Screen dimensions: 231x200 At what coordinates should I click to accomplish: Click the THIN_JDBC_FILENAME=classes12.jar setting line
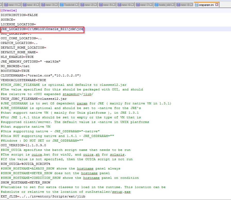tap(34, 99)
